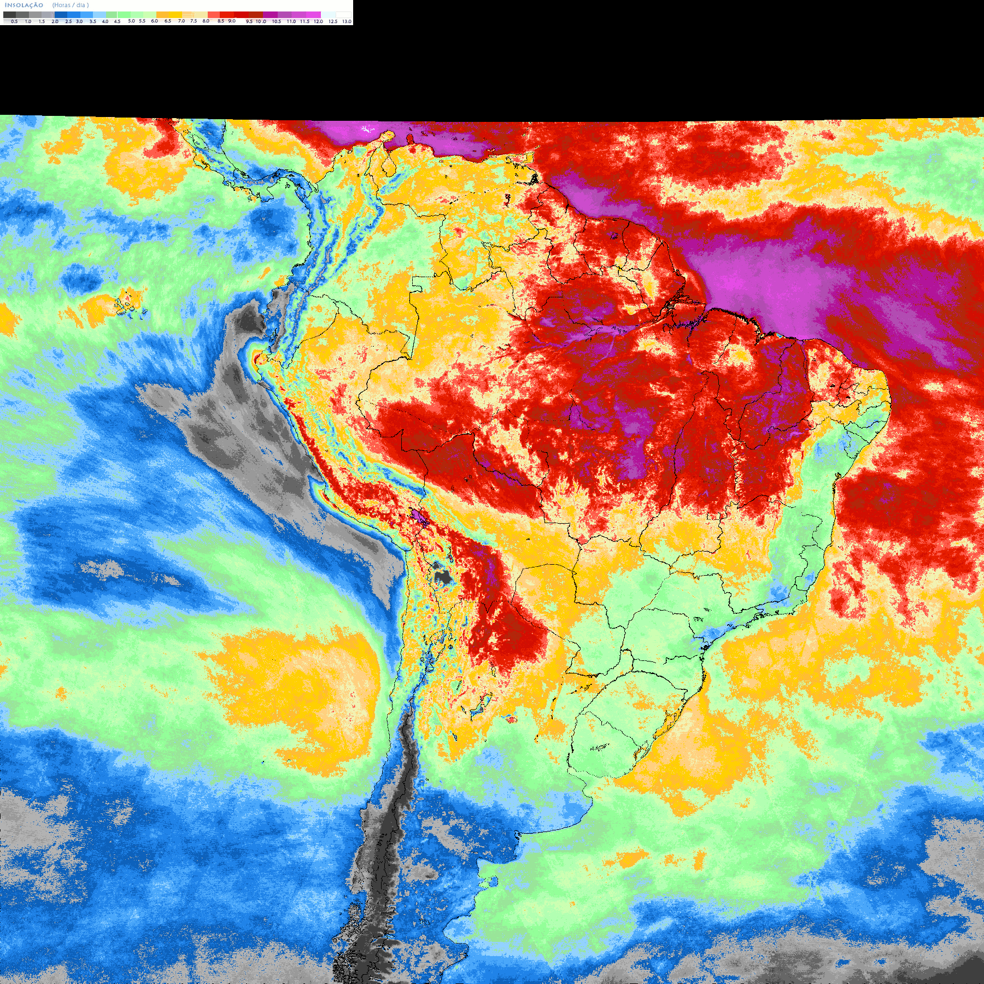This screenshot has width=984, height=984.
Task: Click the '5.0' legend value
Action: [131, 21]
